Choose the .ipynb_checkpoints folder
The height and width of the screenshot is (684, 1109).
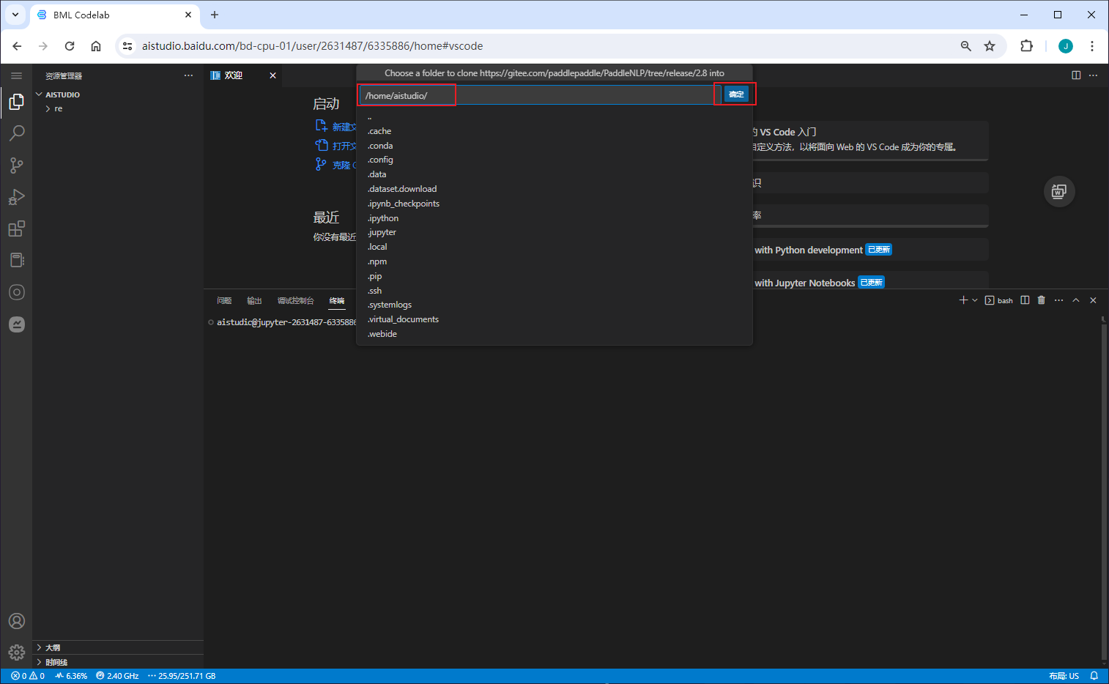click(x=554, y=204)
